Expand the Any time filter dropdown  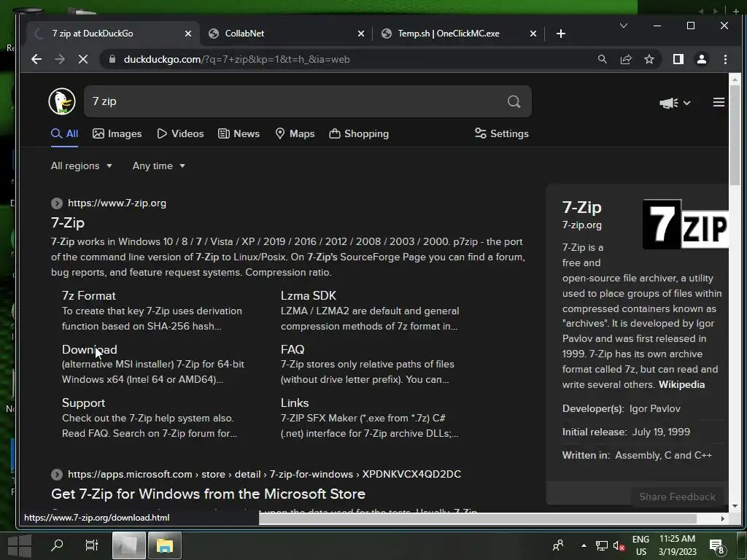(x=158, y=166)
